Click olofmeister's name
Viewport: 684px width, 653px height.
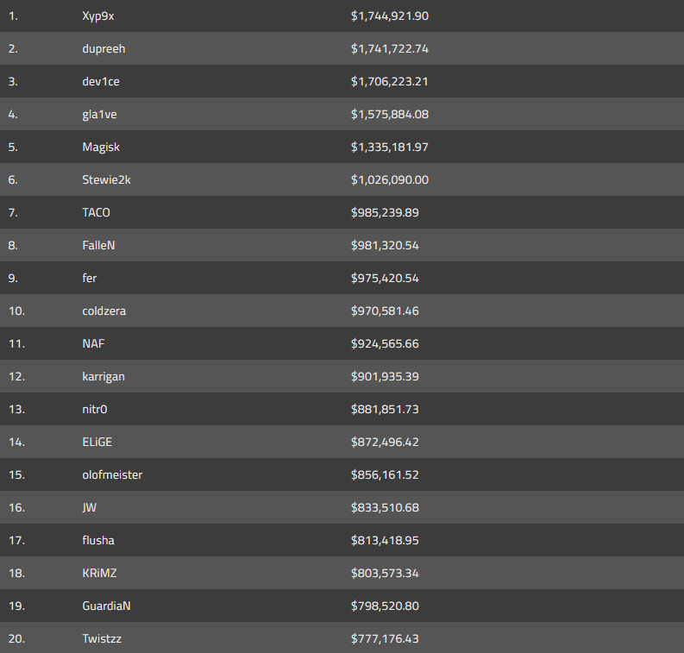(x=112, y=475)
